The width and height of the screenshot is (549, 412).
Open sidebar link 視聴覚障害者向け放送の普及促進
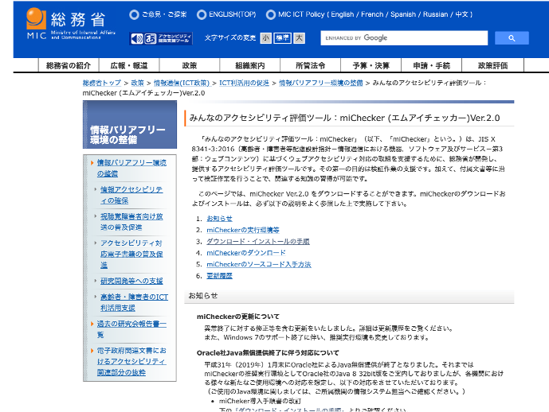[x=131, y=222]
